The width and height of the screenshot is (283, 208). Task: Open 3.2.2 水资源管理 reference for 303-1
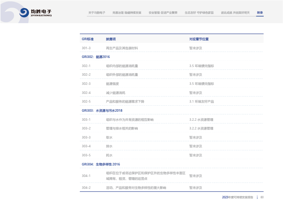(x=201, y=120)
